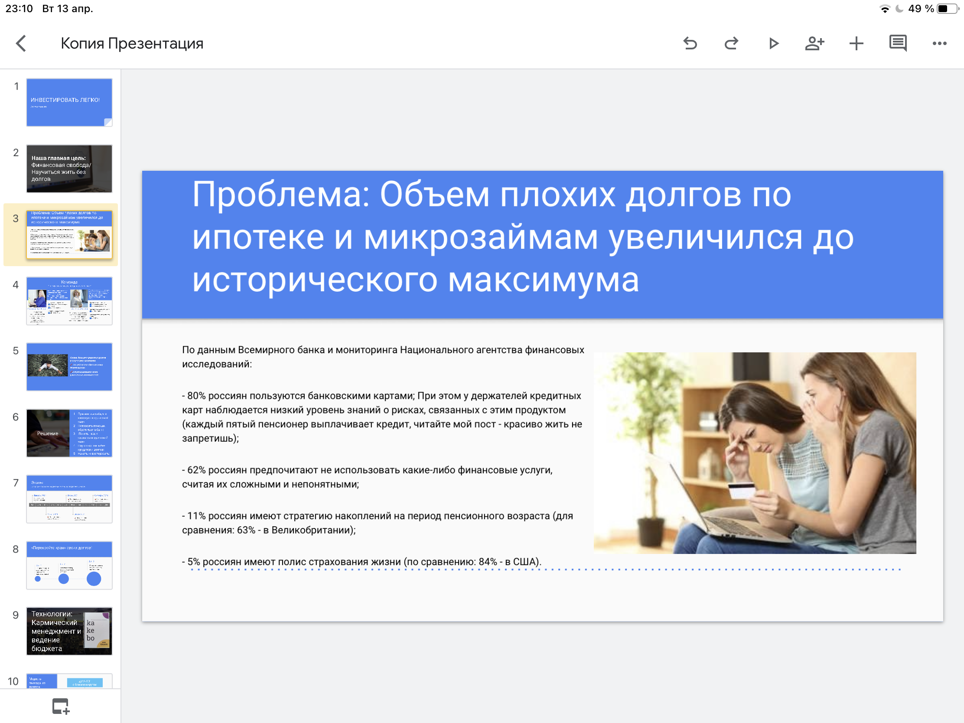Viewport: 964px width, 723px height.
Task: Select slide 2 'Наша главная цель' thumbnail
Action: [x=69, y=169]
